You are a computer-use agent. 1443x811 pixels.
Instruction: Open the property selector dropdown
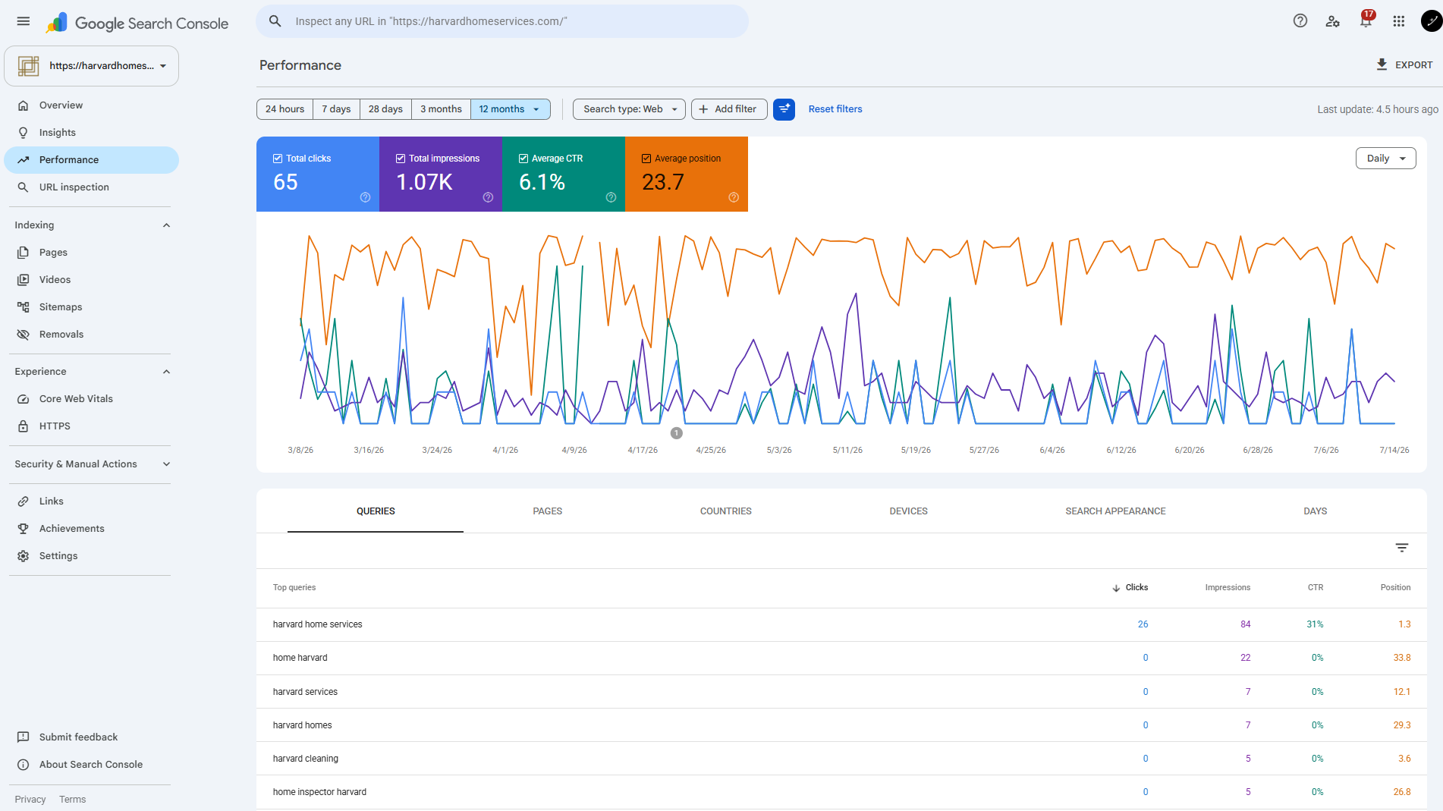click(92, 66)
